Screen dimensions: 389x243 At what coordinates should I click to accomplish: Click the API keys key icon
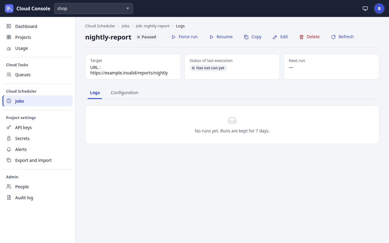[9, 128]
